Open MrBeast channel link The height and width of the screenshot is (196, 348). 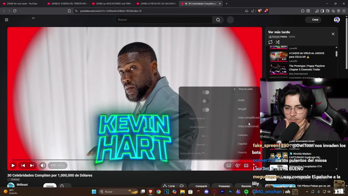point(22,185)
